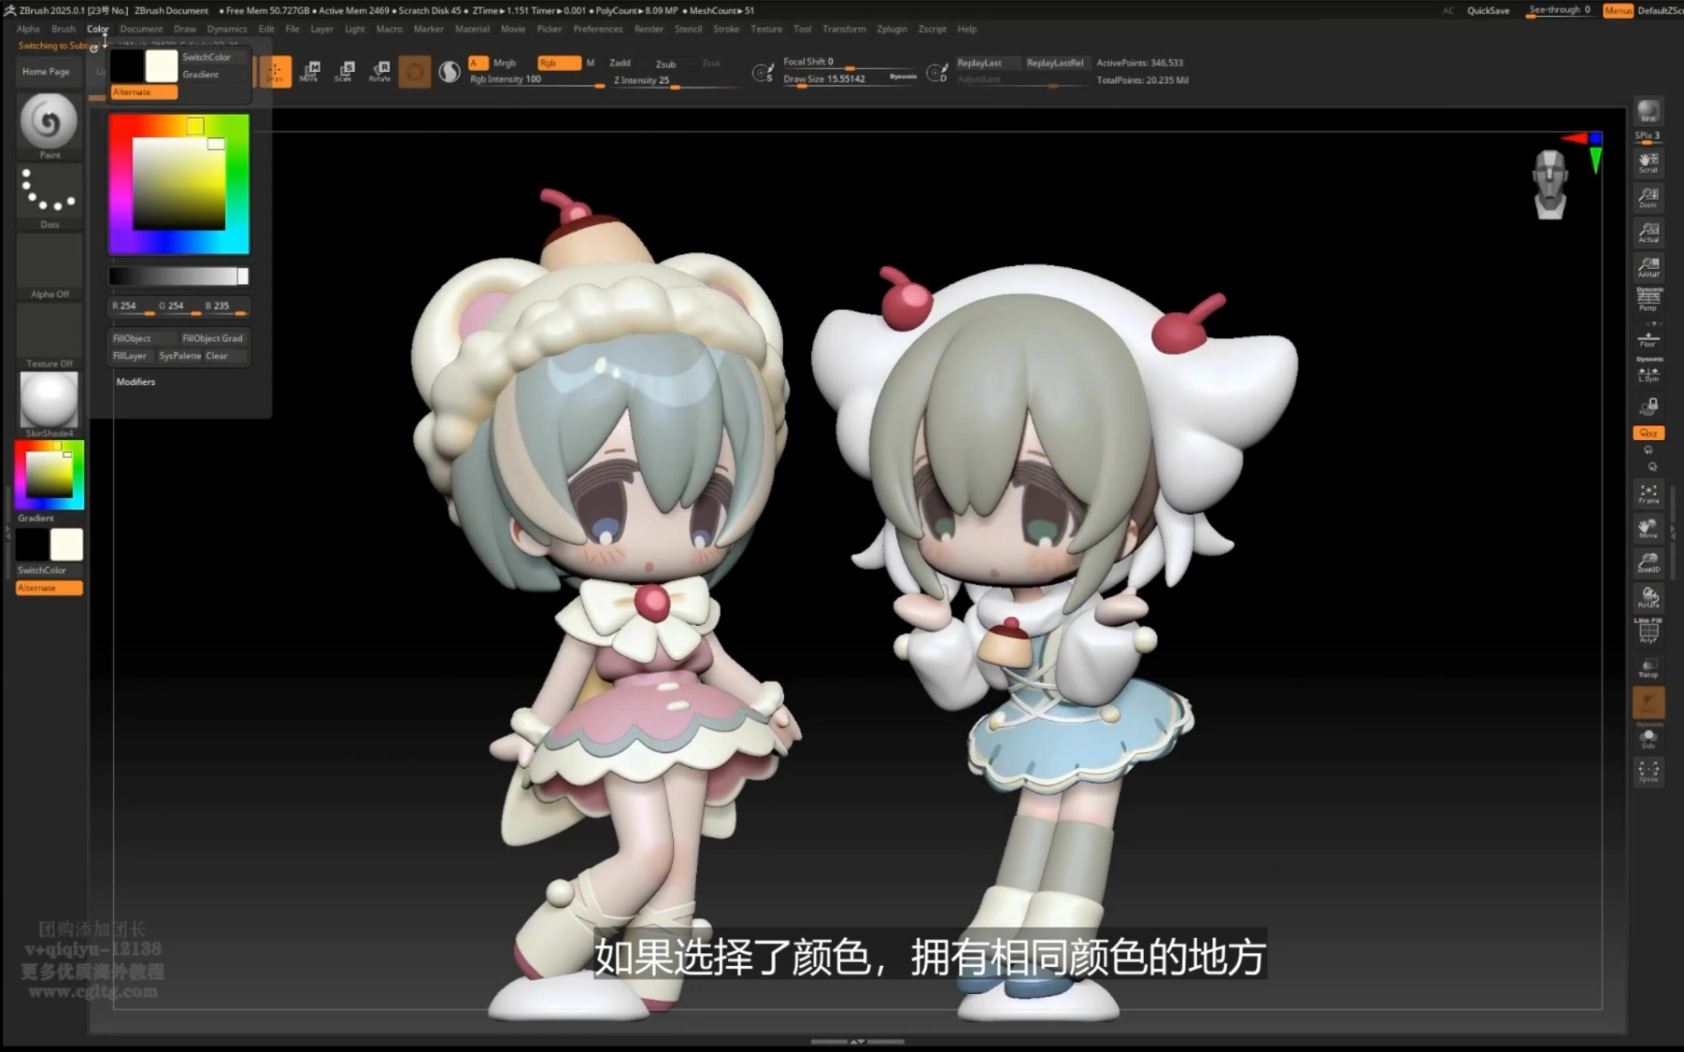This screenshot has height=1052, width=1684.
Task: Click the Zoom3D icon
Action: 1648,562
